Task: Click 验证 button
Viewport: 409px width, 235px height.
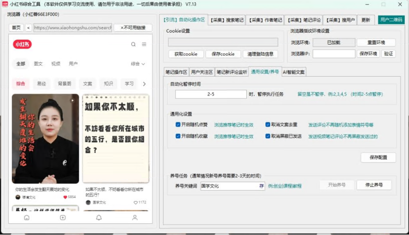Action: (x=389, y=54)
